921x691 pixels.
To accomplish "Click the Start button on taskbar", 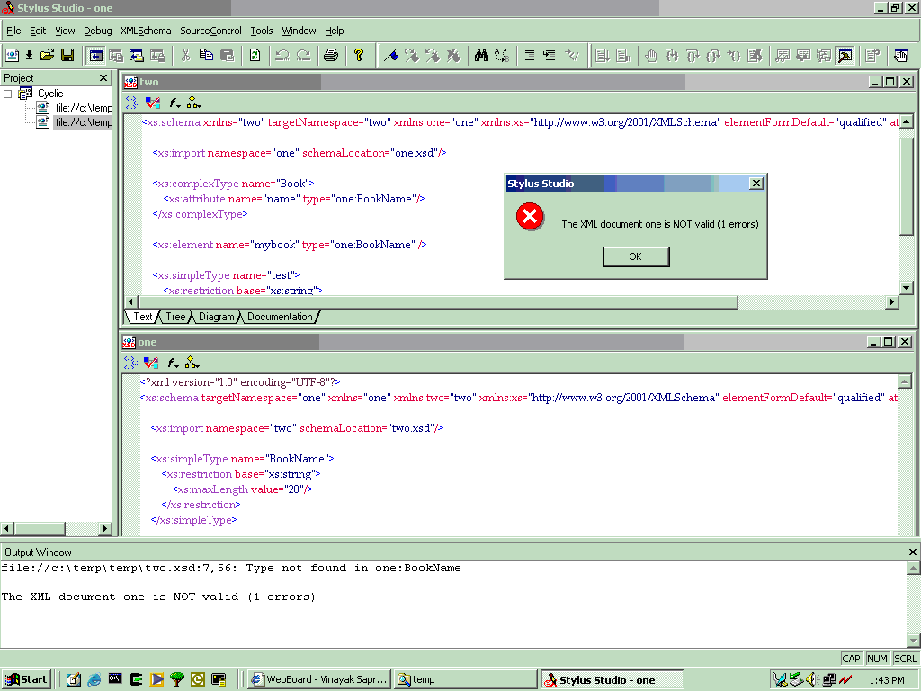I will pos(26,679).
